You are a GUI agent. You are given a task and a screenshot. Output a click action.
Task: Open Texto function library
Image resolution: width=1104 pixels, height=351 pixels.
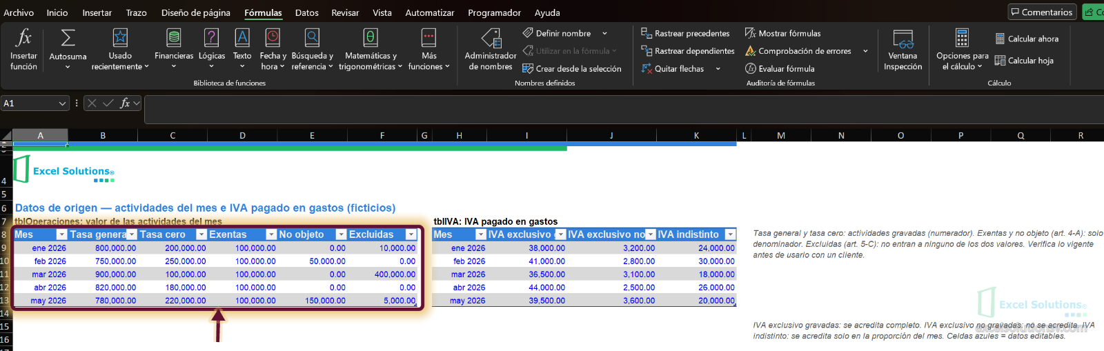(x=242, y=50)
